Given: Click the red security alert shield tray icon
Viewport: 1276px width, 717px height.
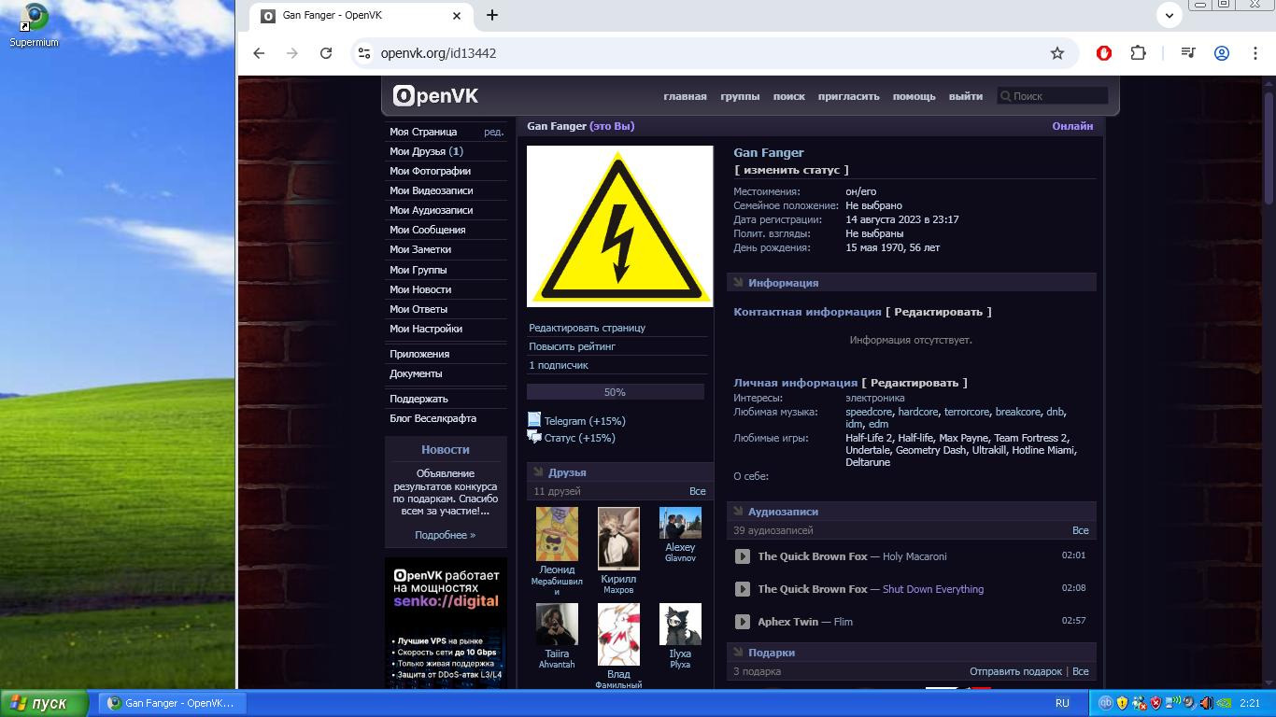Looking at the screenshot, I should tap(1155, 703).
